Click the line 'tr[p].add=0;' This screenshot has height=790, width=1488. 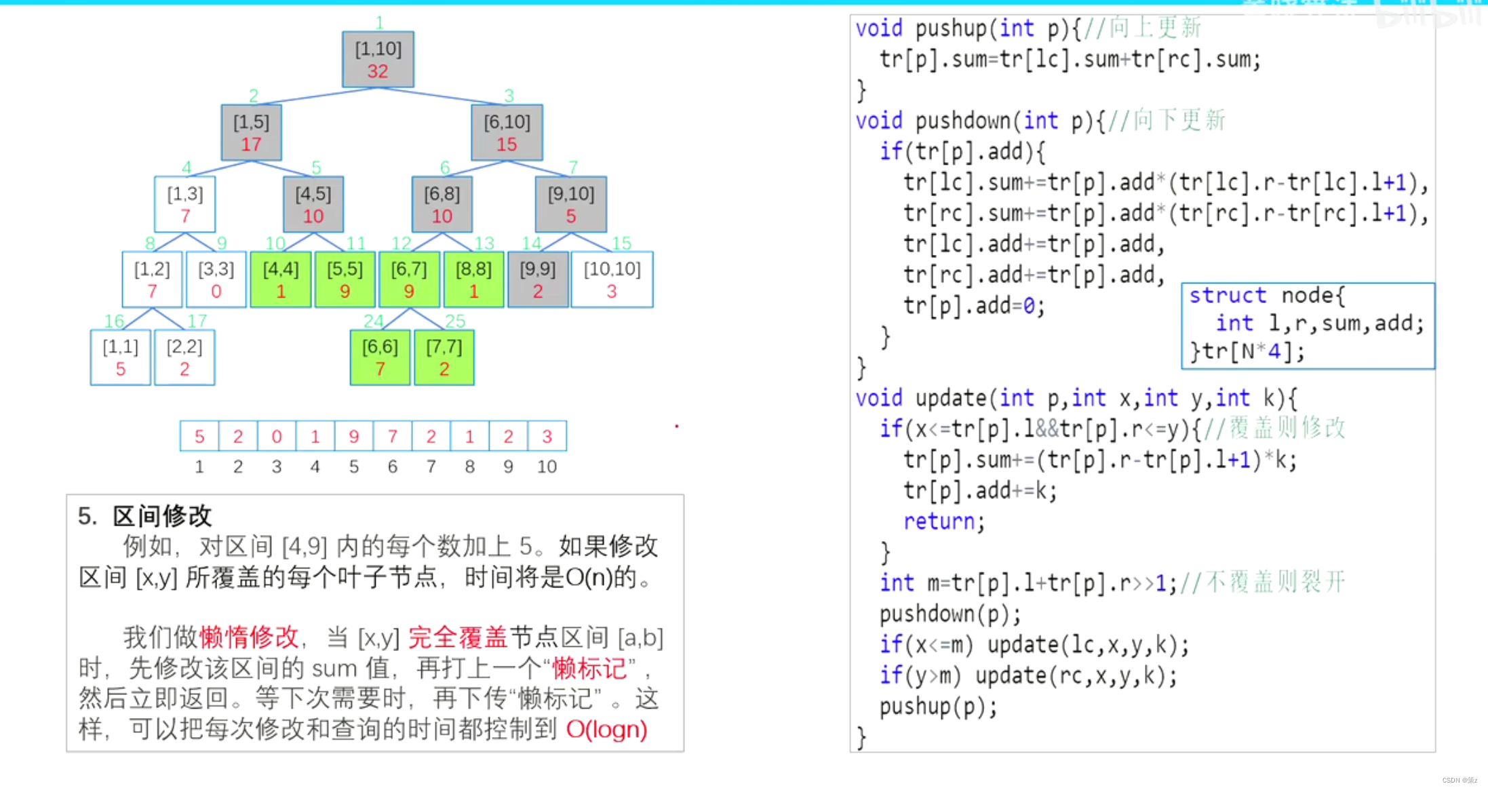[974, 307]
